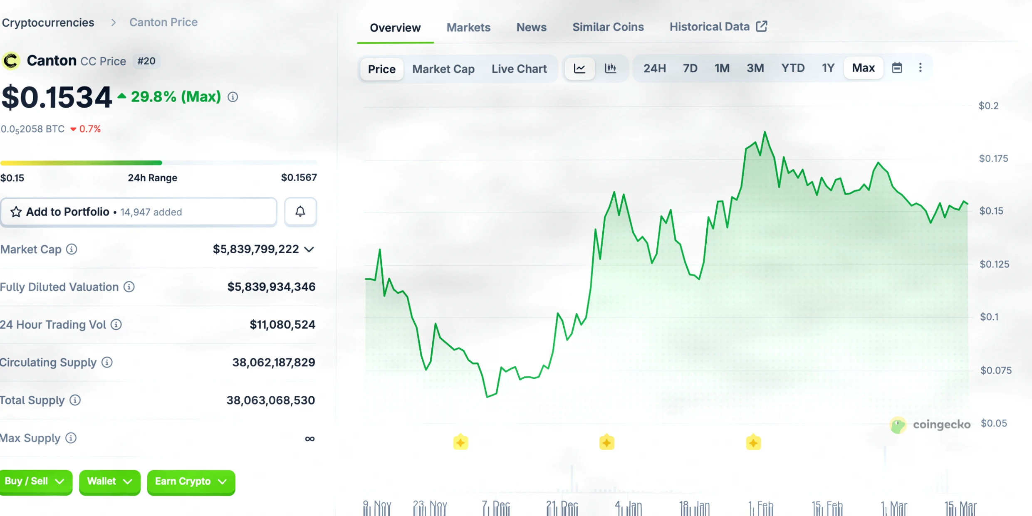Open Max Supply info icon
1032x516 pixels.
coord(71,438)
